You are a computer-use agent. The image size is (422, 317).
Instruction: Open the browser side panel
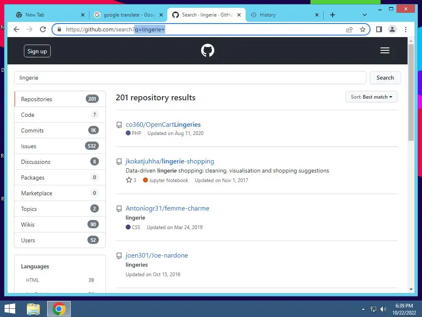click(x=379, y=29)
